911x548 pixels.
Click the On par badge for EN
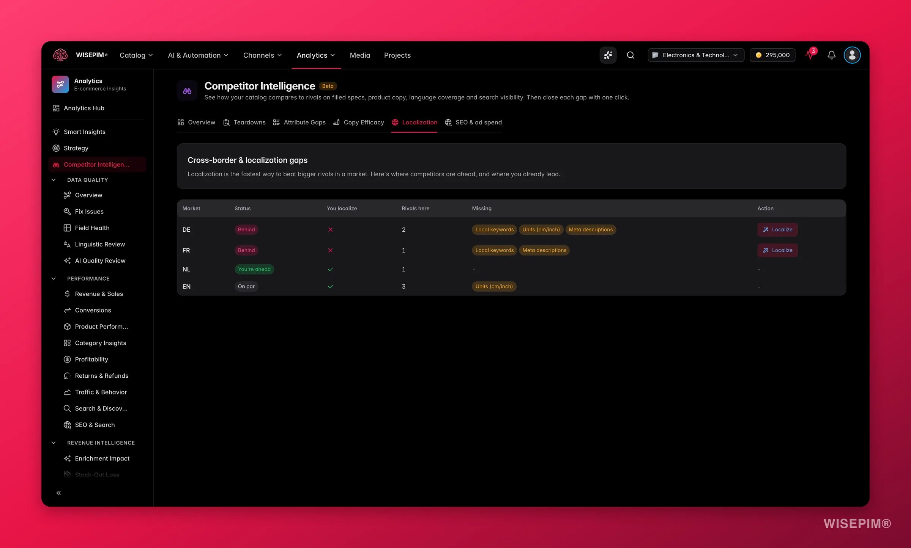[246, 286]
